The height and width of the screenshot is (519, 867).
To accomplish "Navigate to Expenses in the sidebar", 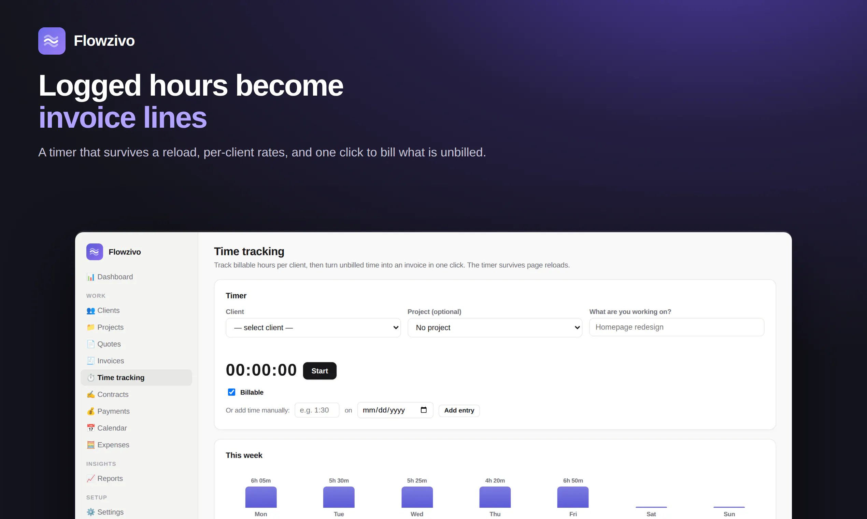I will (x=136, y=445).
